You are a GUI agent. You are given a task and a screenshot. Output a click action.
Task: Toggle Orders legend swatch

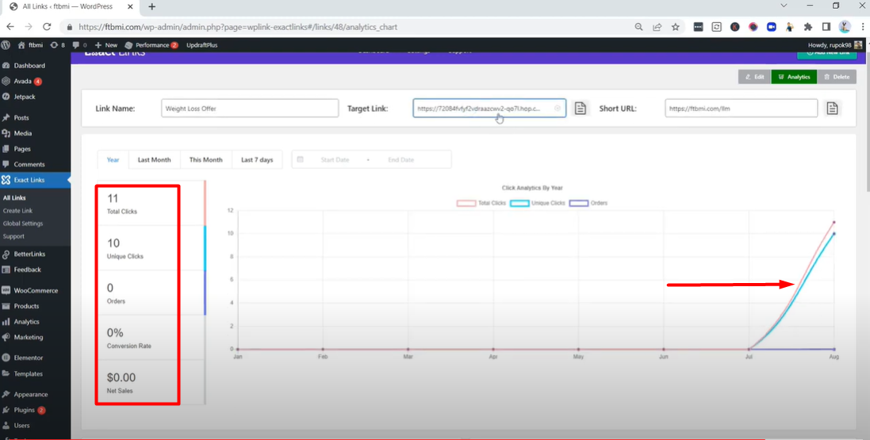579,203
